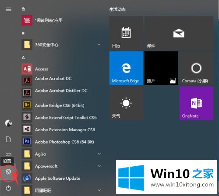
Task: Click the "阅读列表"应用 label
Action: click(x=49, y=21)
